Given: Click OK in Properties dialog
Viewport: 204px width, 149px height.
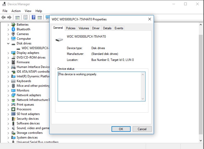Looking at the screenshot, I should click(x=121, y=129).
